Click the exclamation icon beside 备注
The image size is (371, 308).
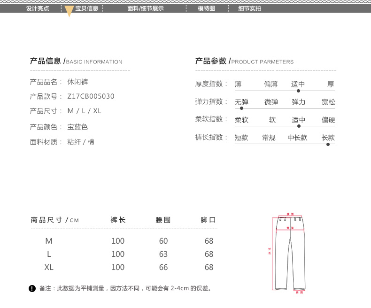click(x=32, y=288)
